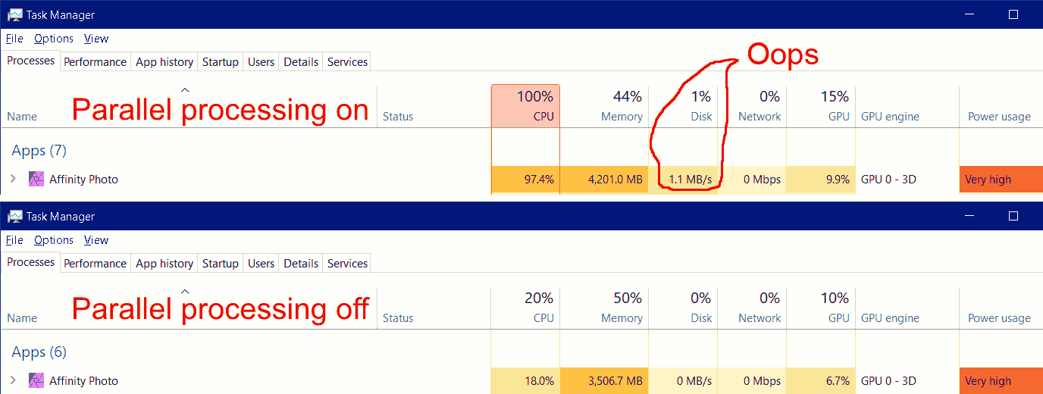Image resolution: width=1043 pixels, height=394 pixels.
Task: Open Options menu in the lower Task Manager
Action: tap(54, 240)
